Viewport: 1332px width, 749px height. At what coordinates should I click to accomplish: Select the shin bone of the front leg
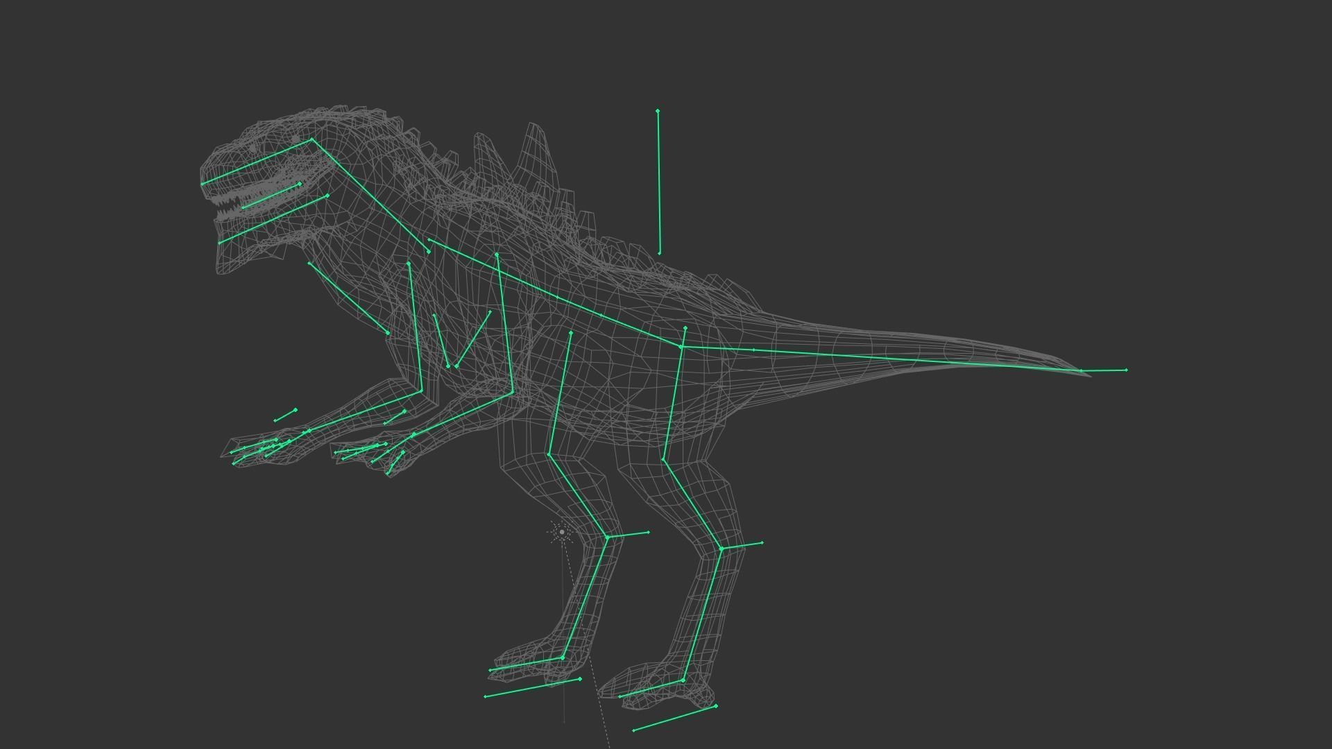(x=585, y=598)
